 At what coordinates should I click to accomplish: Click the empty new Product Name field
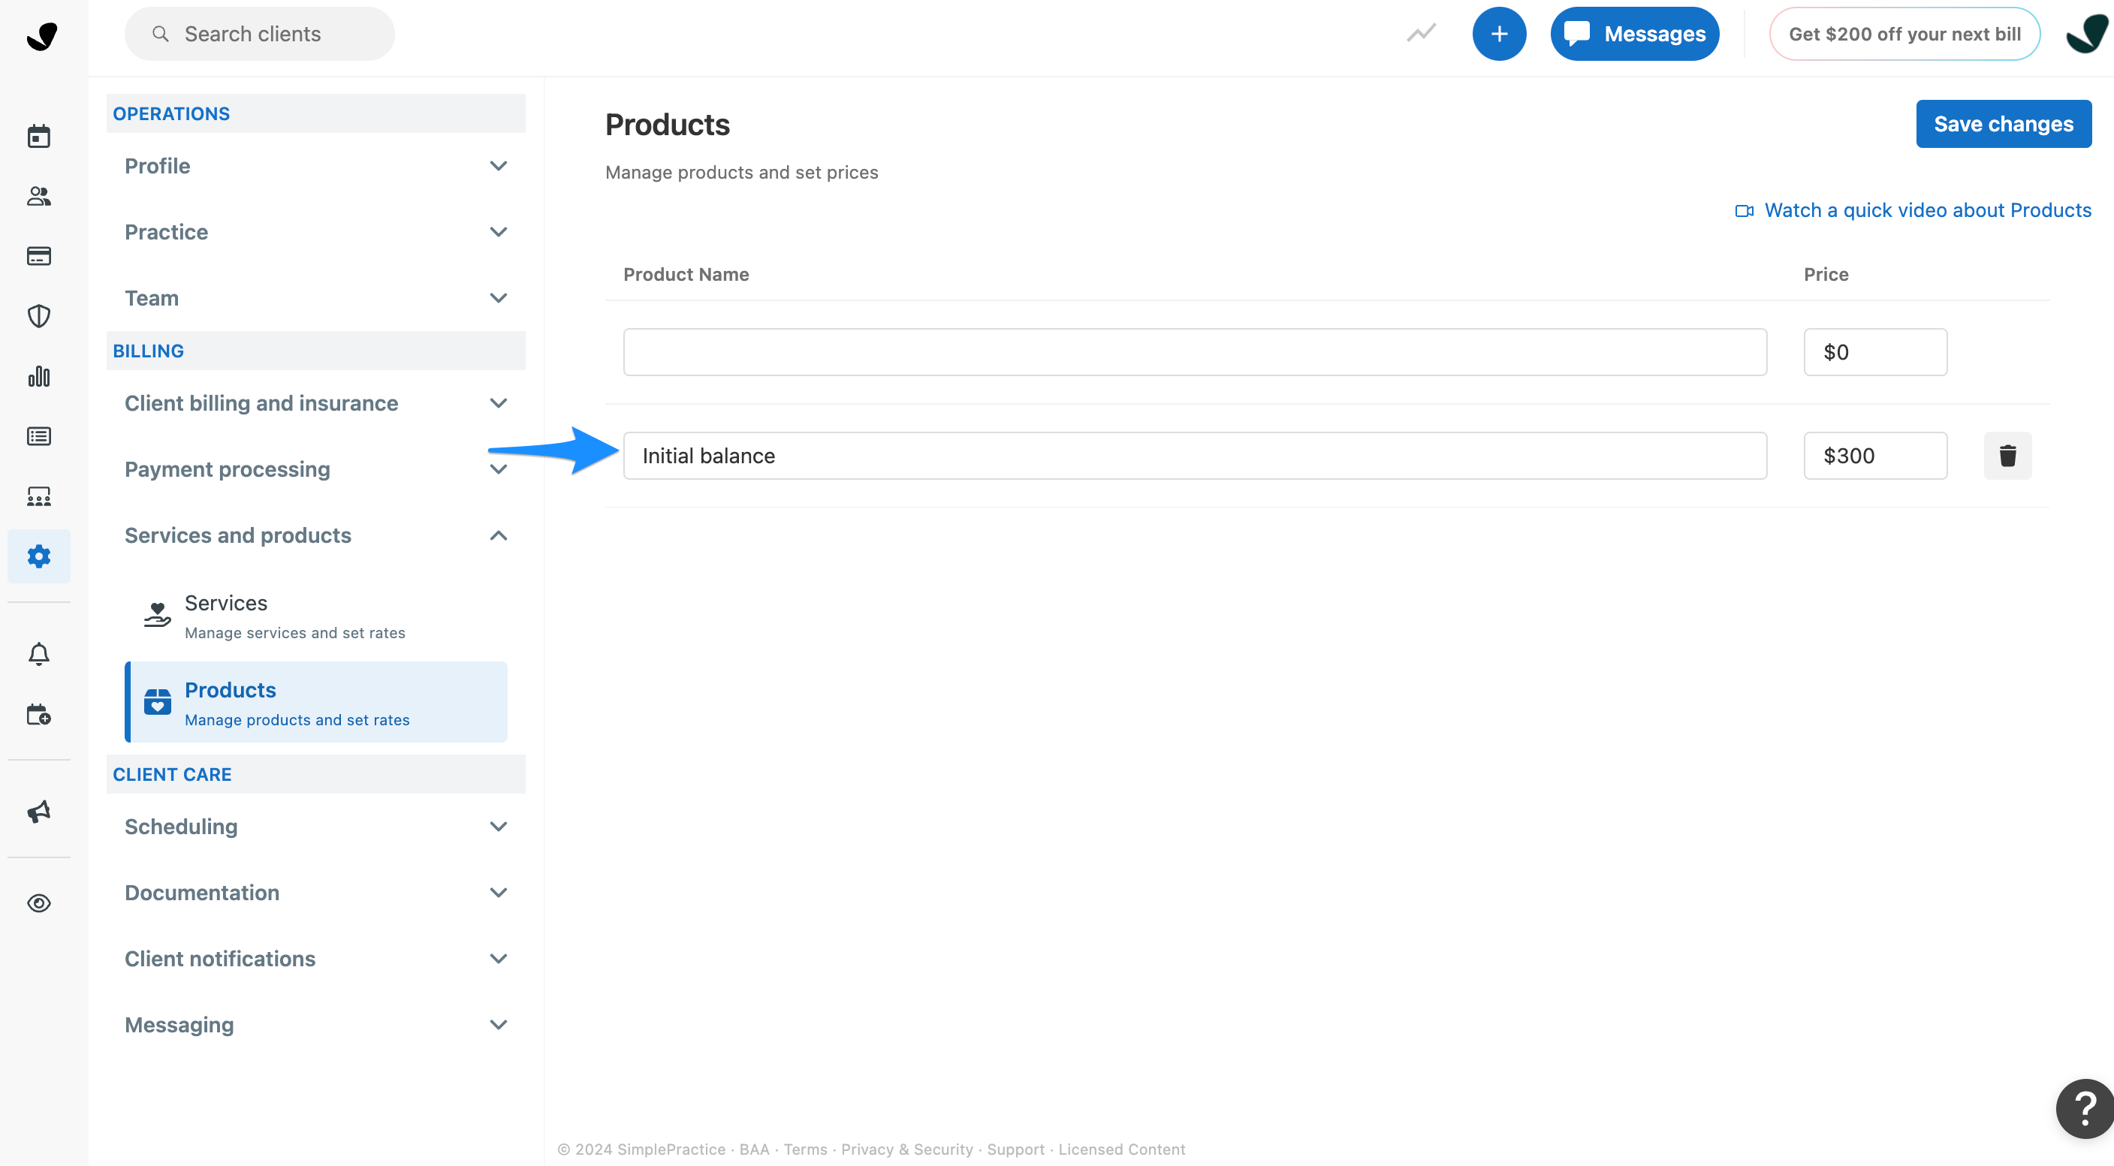(1195, 352)
